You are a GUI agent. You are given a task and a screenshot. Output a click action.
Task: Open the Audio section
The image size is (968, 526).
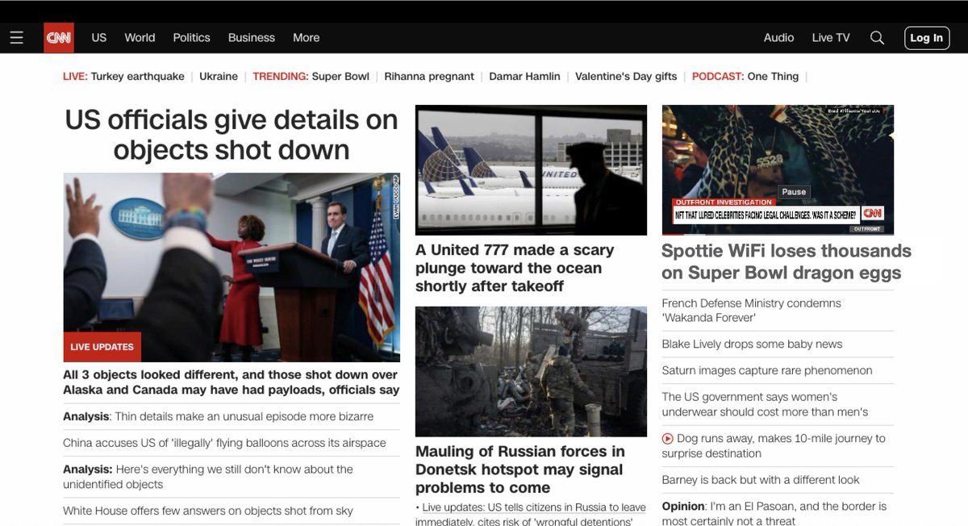[779, 38]
